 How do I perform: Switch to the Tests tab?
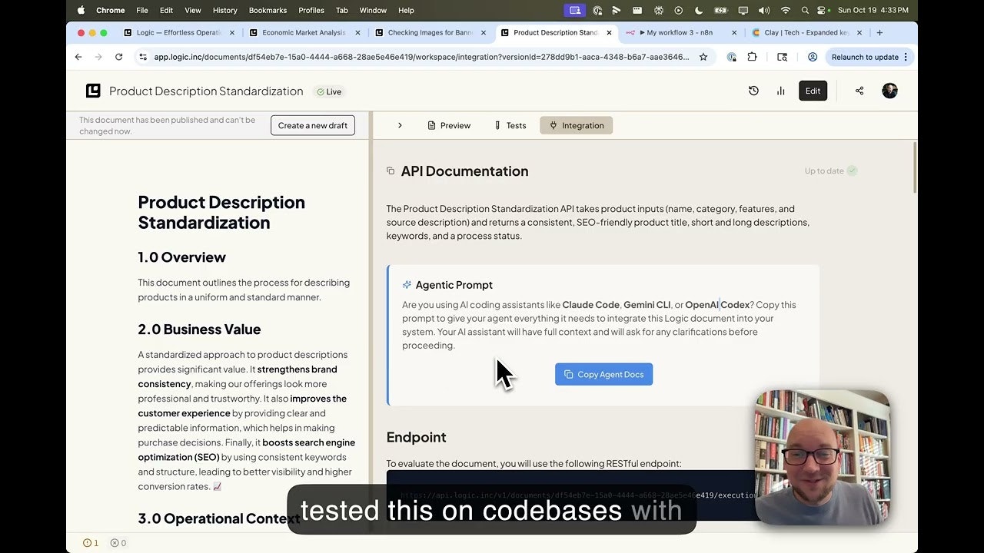510,125
